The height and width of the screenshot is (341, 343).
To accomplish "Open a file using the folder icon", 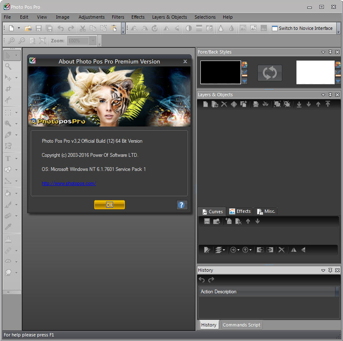I will [x=28, y=28].
